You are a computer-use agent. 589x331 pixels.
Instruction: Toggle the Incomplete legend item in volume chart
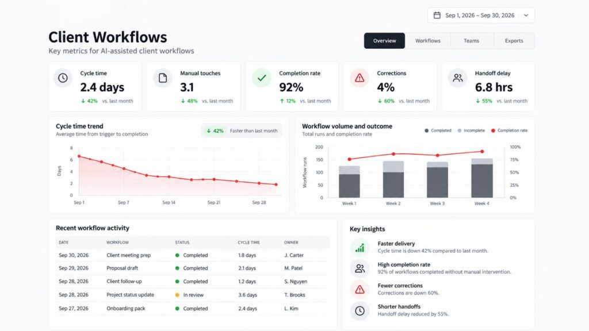471,130
